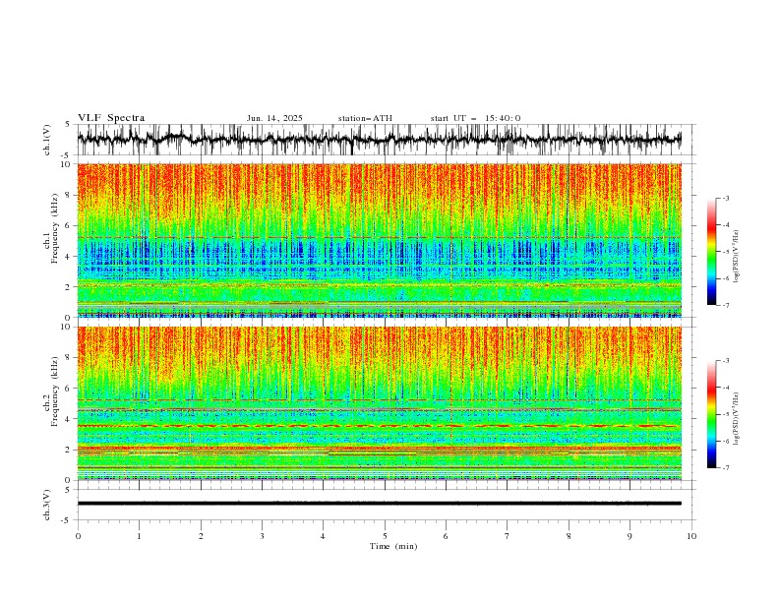Viewport: 779px width, 602px height.
Task: Click time axis tick label '1'
Action: [139, 536]
